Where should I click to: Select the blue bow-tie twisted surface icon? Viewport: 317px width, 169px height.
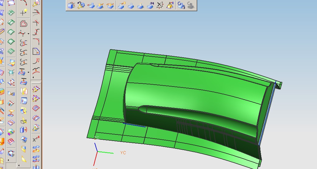(x=11, y=93)
